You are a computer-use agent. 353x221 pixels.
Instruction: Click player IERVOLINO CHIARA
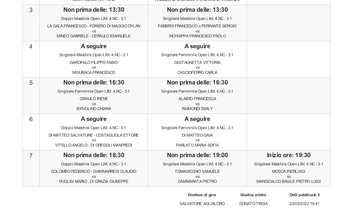94,109
